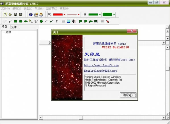
Task: Click the small gray window element icon
Action: click(x=102, y=21)
